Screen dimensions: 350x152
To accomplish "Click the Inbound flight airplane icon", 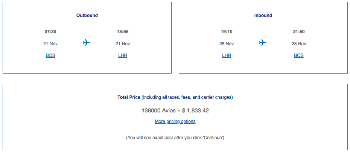I will 263,43.
